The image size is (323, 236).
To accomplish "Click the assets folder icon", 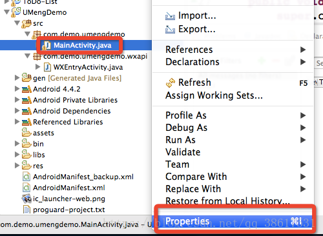I will pyautogui.click(x=26, y=133).
